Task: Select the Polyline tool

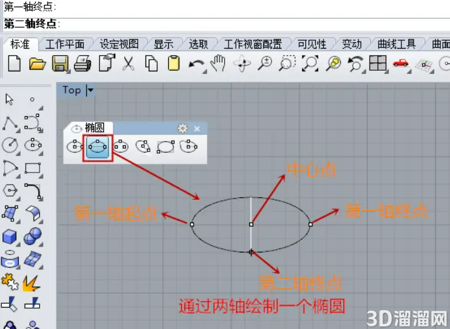Action: tap(10, 123)
